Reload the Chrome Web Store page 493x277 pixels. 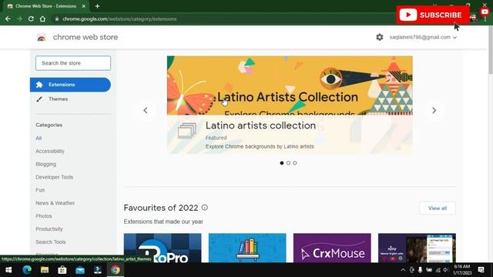point(31,18)
